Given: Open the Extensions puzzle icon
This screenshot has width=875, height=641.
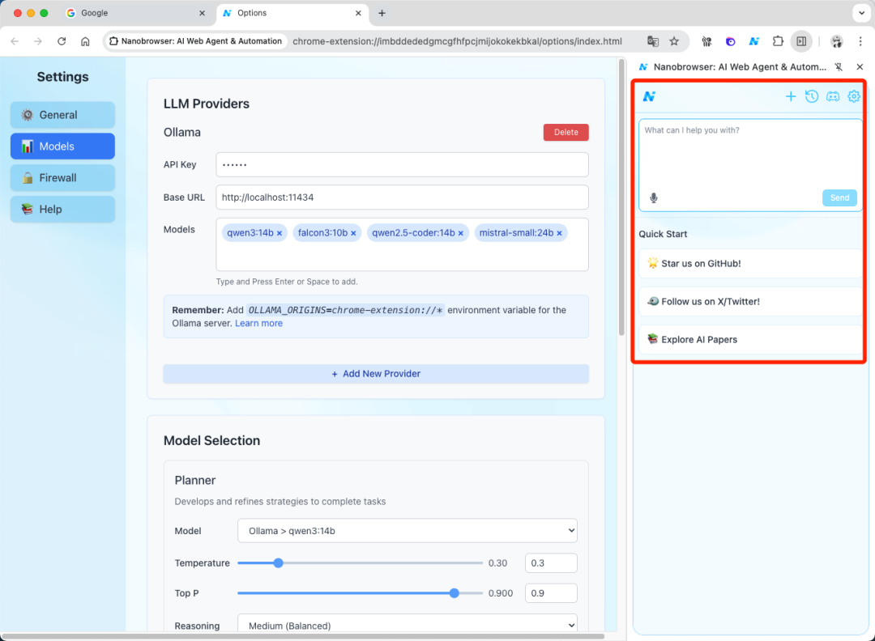Looking at the screenshot, I should (777, 41).
